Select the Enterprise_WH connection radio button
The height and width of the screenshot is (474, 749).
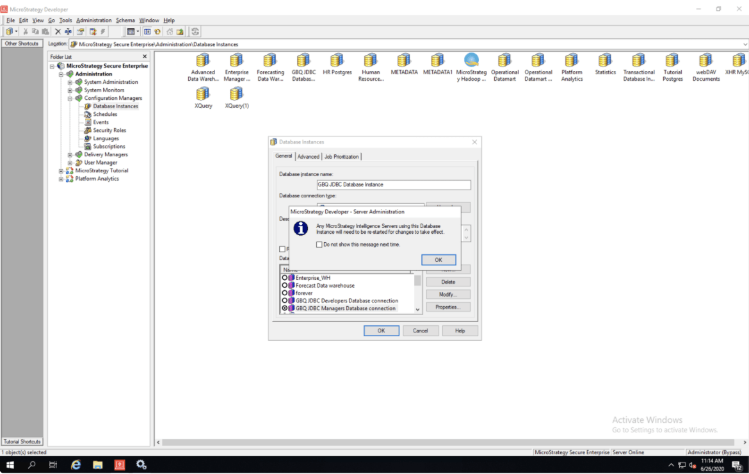284,278
